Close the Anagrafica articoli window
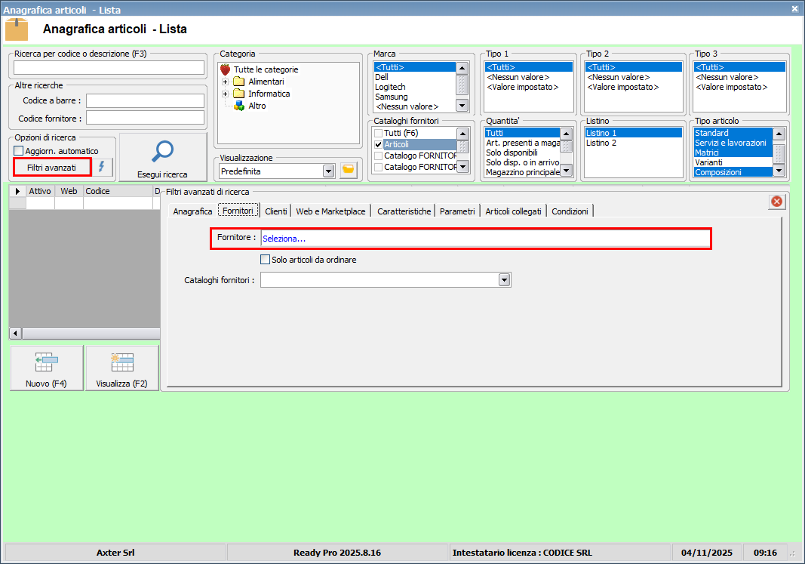 [794, 9]
